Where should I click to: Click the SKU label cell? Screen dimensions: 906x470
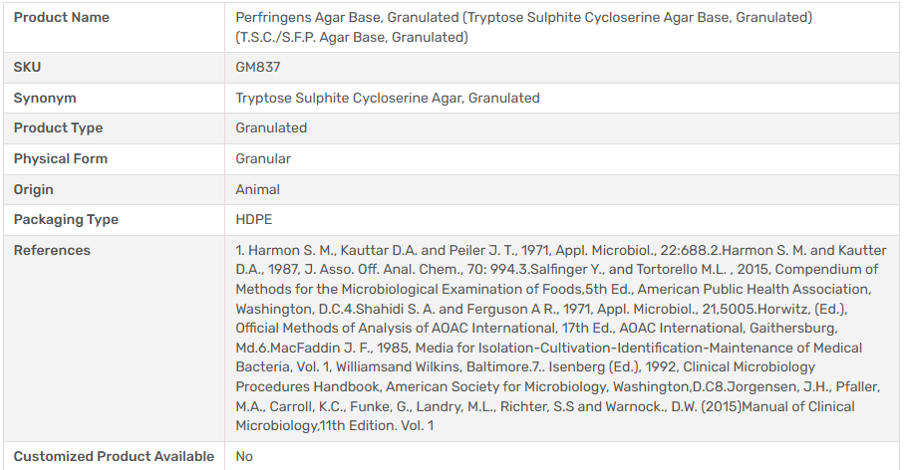(x=28, y=68)
